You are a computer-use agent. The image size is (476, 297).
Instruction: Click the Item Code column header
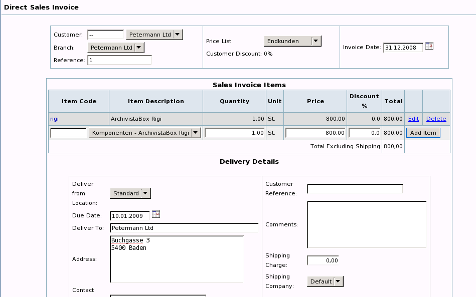[x=79, y=101]
